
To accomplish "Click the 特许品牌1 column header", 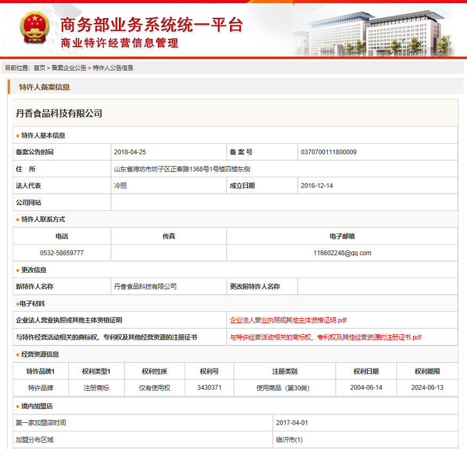I will pos(41,371).
